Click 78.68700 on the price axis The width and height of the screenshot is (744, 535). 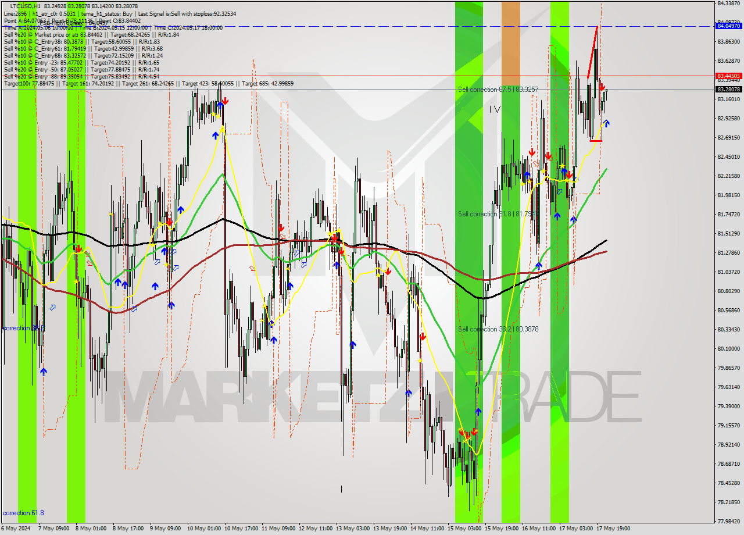pos(728,463)
